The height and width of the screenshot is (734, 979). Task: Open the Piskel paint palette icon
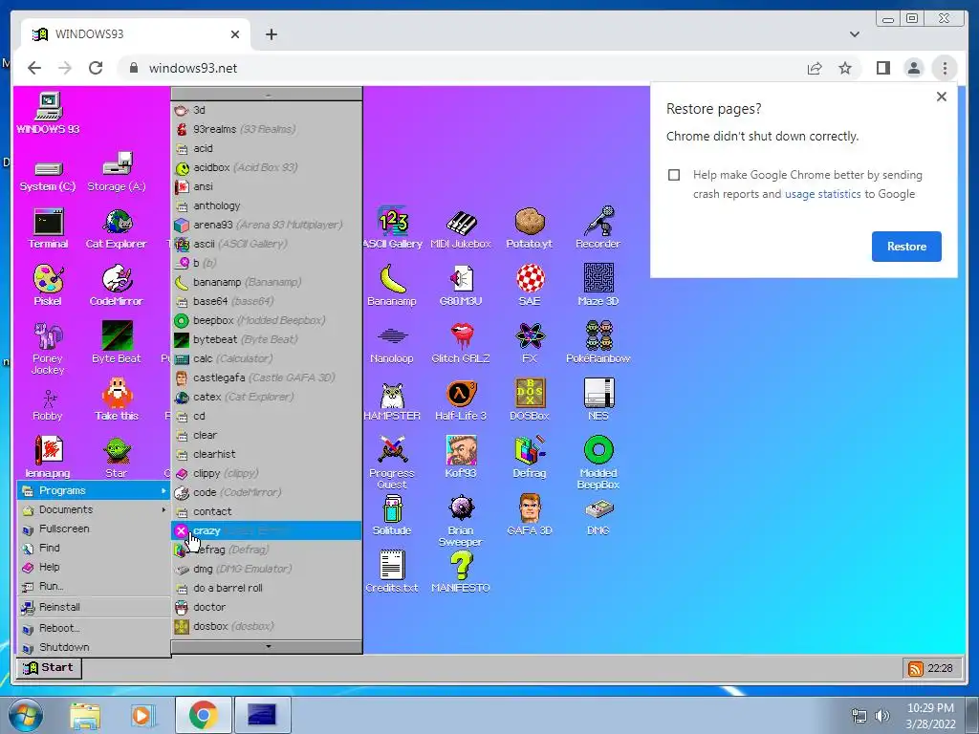pyautogui.click(x=48, y=285)
